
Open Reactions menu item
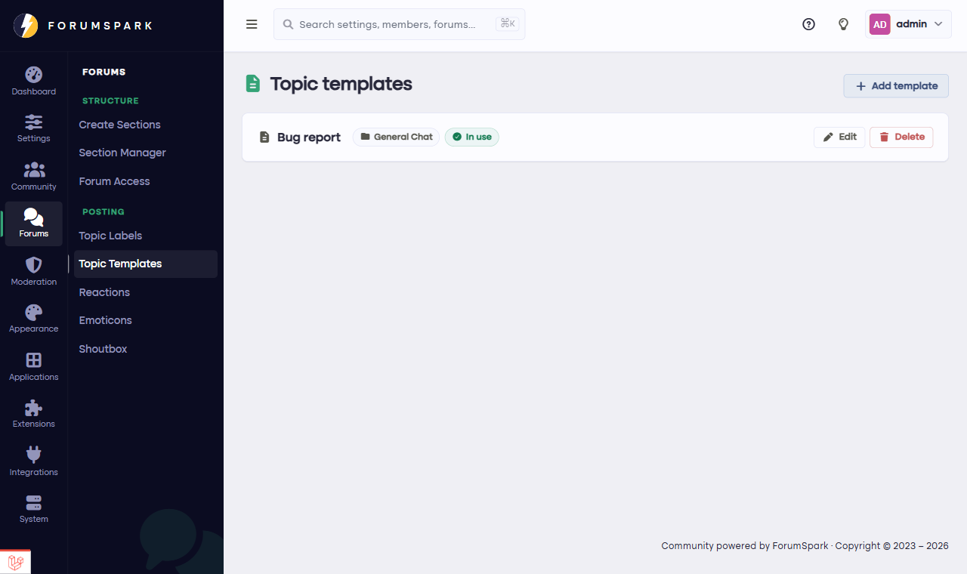[104, 292]
